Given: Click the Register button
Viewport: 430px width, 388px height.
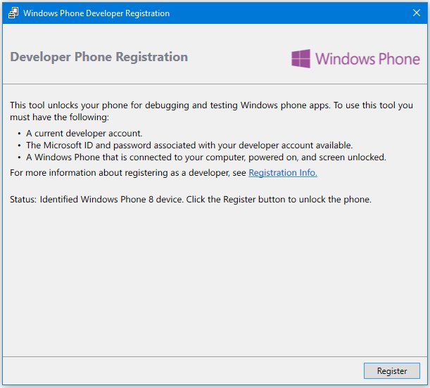Looking at the screenshot, I should [x=391, y=370].
